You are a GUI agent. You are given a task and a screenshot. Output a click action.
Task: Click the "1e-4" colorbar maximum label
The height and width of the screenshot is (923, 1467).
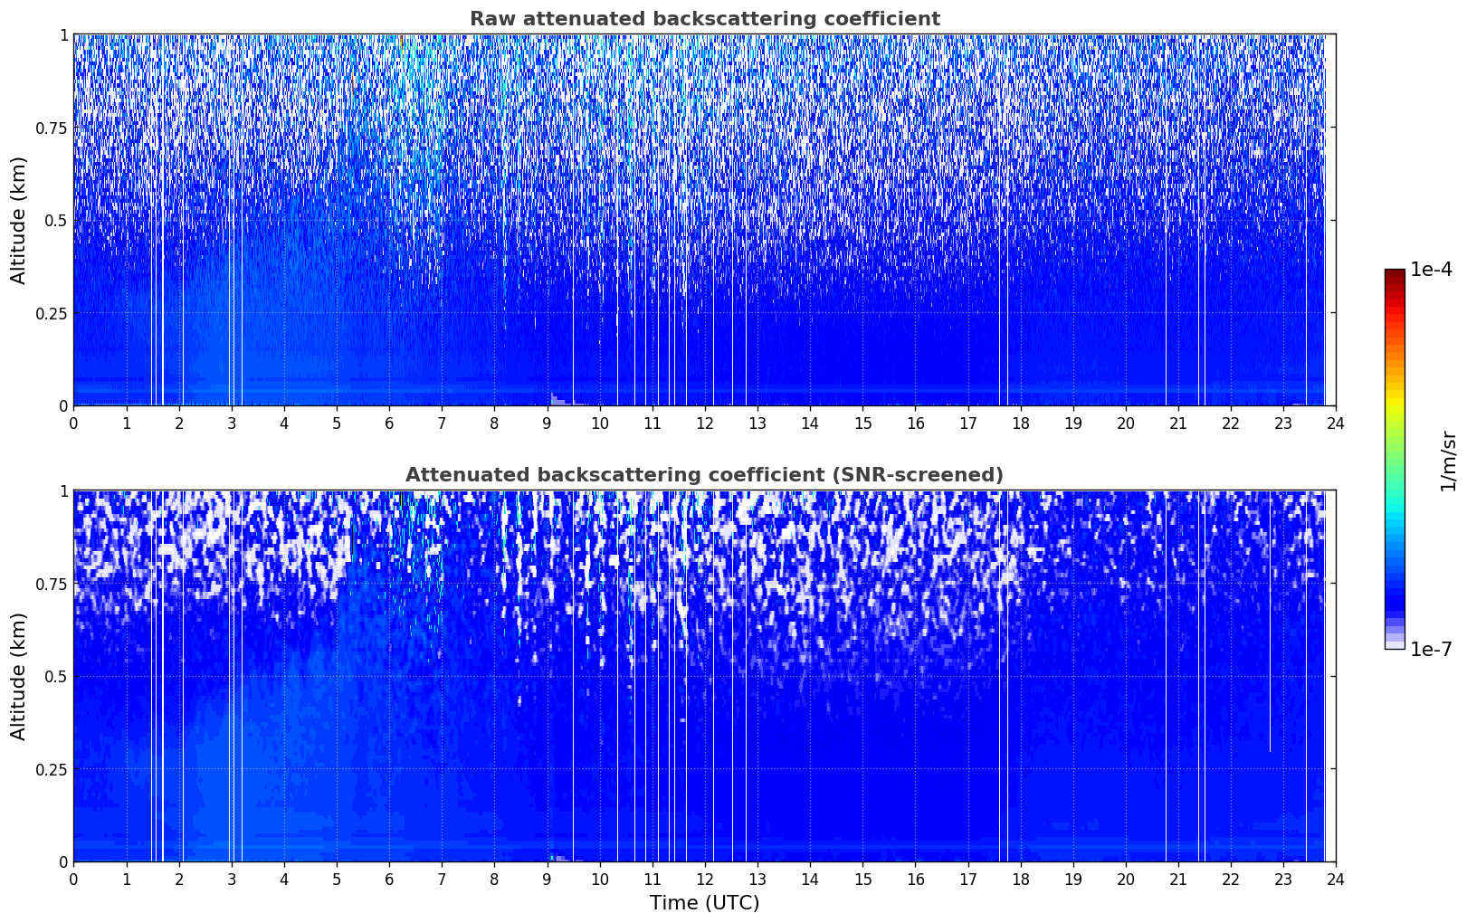tap(1431, 270)
